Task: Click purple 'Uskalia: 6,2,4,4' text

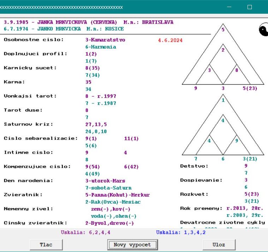Action: [86, 232]
